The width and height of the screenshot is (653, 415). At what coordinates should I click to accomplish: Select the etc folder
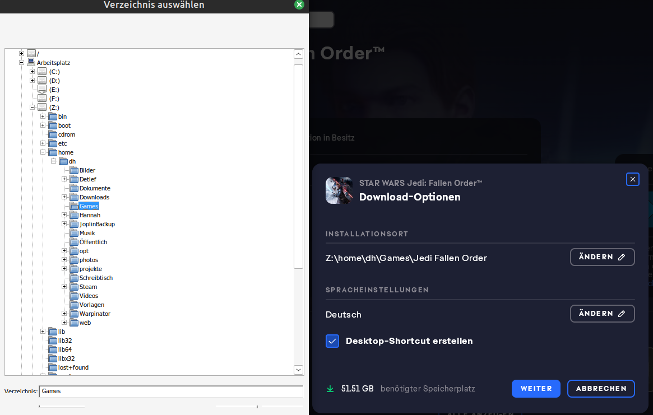click(62, 143)
